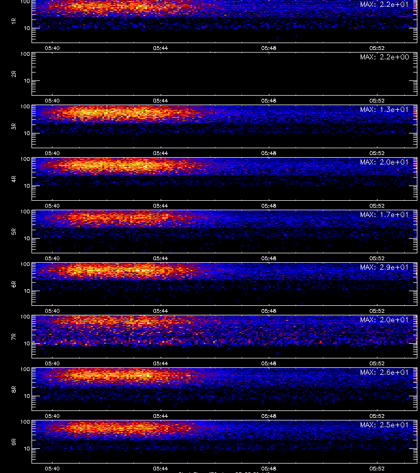Click the 05:44 time label beneath panel 2R
The image size is (420, 473).
pyautogui.click(x=160, y=101)
